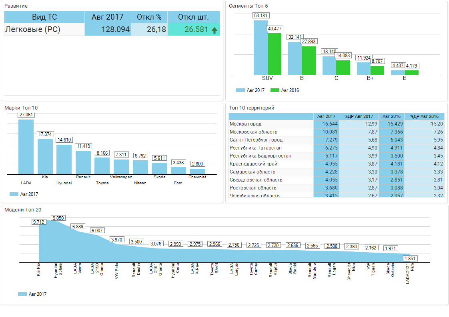This screenshot has width=449, height=317.
Task: Click Авг 2016 header in territories table
Action: pos(391,116)
